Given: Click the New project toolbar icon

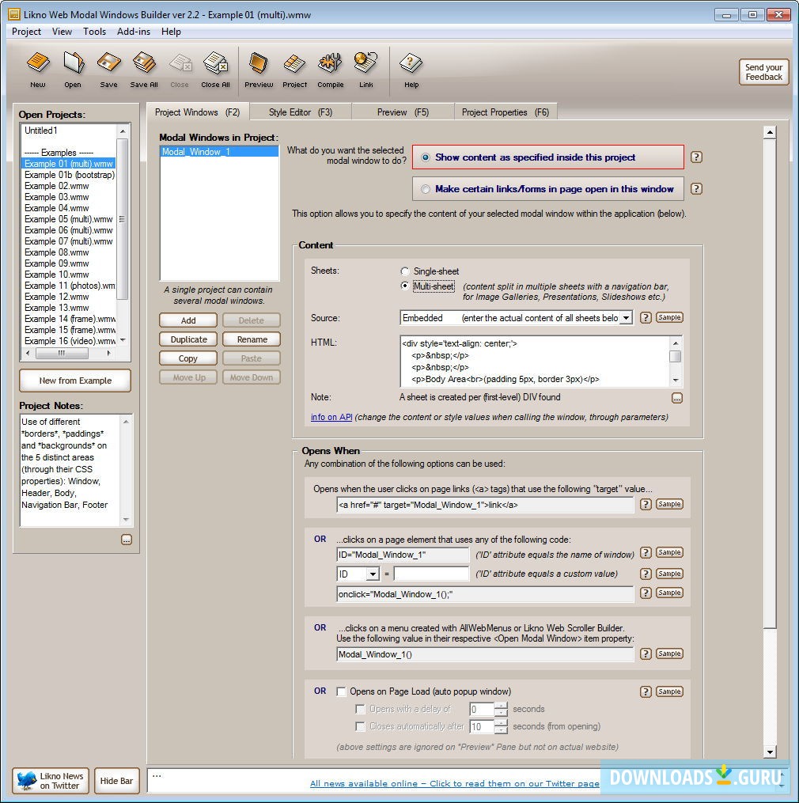Looking at the screenshot, I should tap(38, 70).
